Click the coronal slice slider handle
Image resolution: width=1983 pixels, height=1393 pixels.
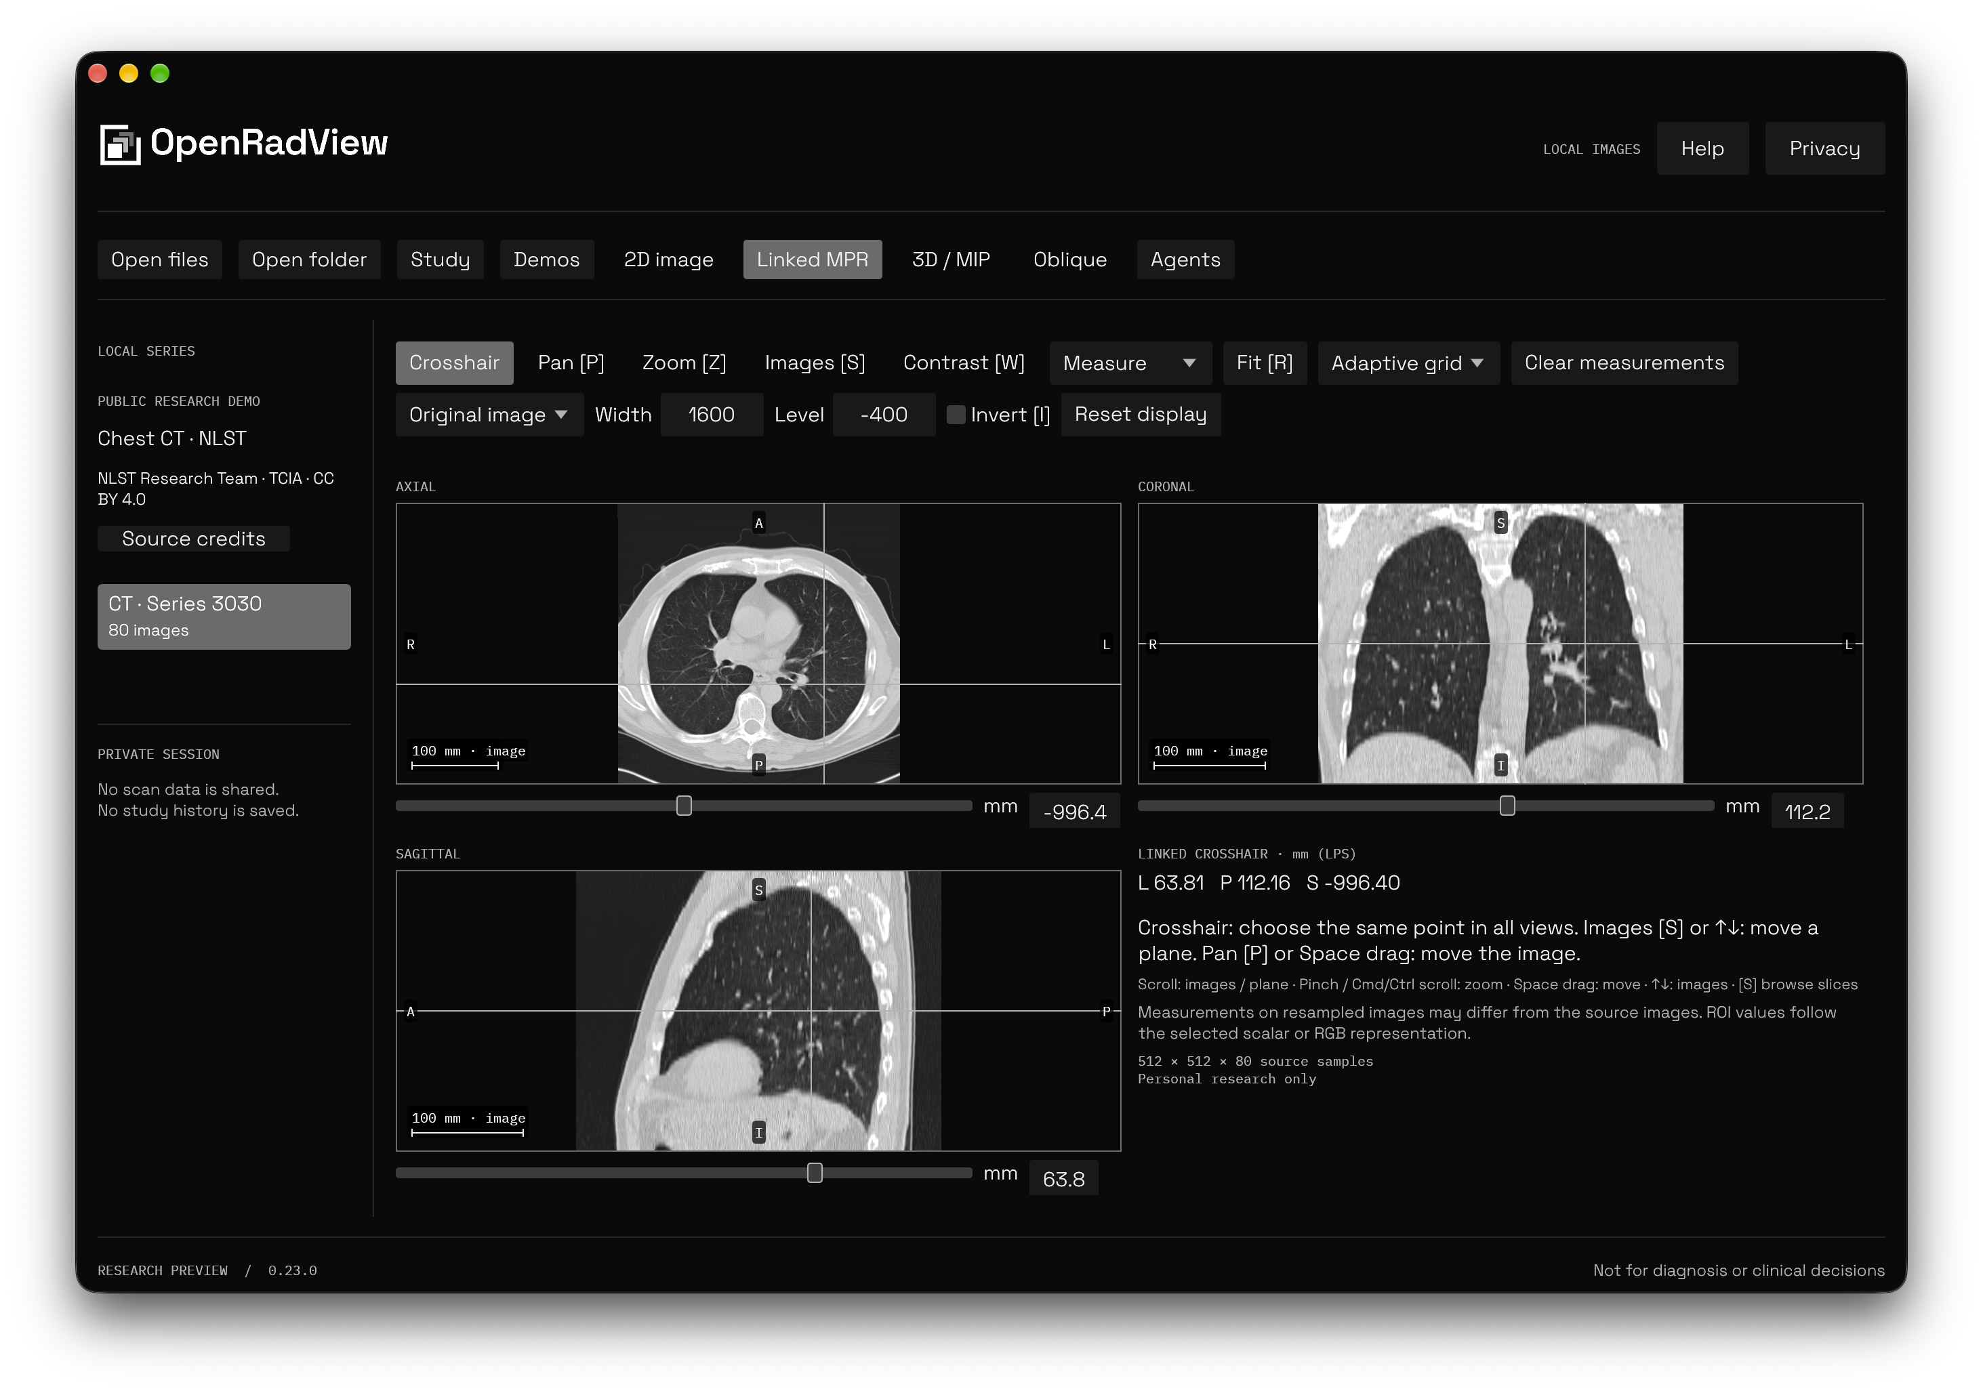point(1507,806)
